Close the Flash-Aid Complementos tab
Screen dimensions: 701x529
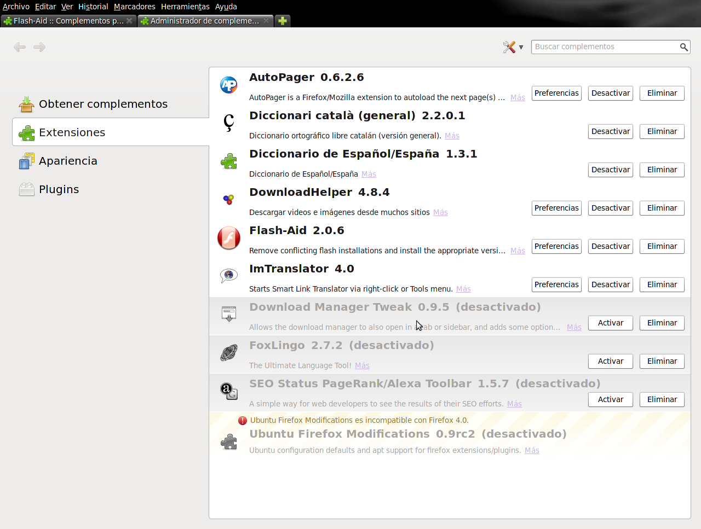(129, 21)
